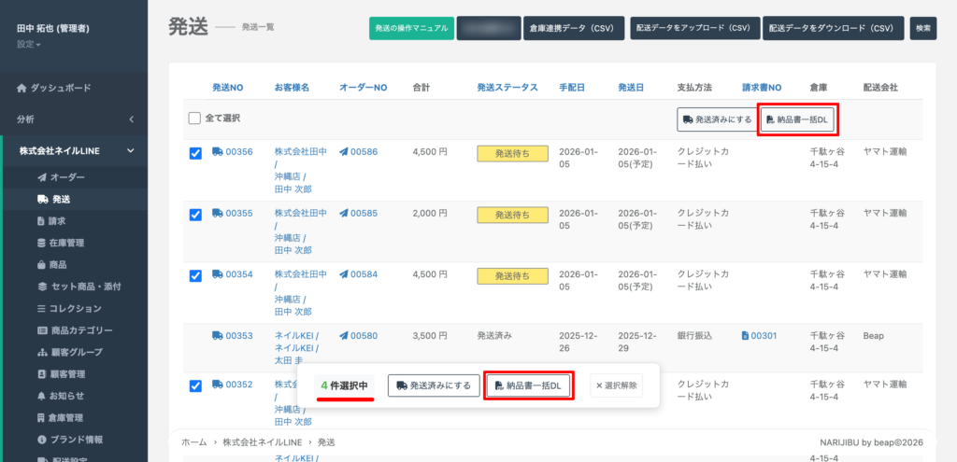Screen dimensions: 957x462
Task: Click truck icon next to shipment 00353
Action: pyautogui.click(x=218, y=336)
